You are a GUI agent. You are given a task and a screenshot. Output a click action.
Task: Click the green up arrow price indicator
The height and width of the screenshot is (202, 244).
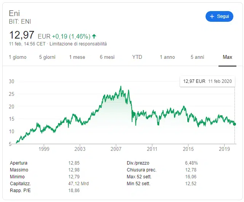[x=94, y=37]
